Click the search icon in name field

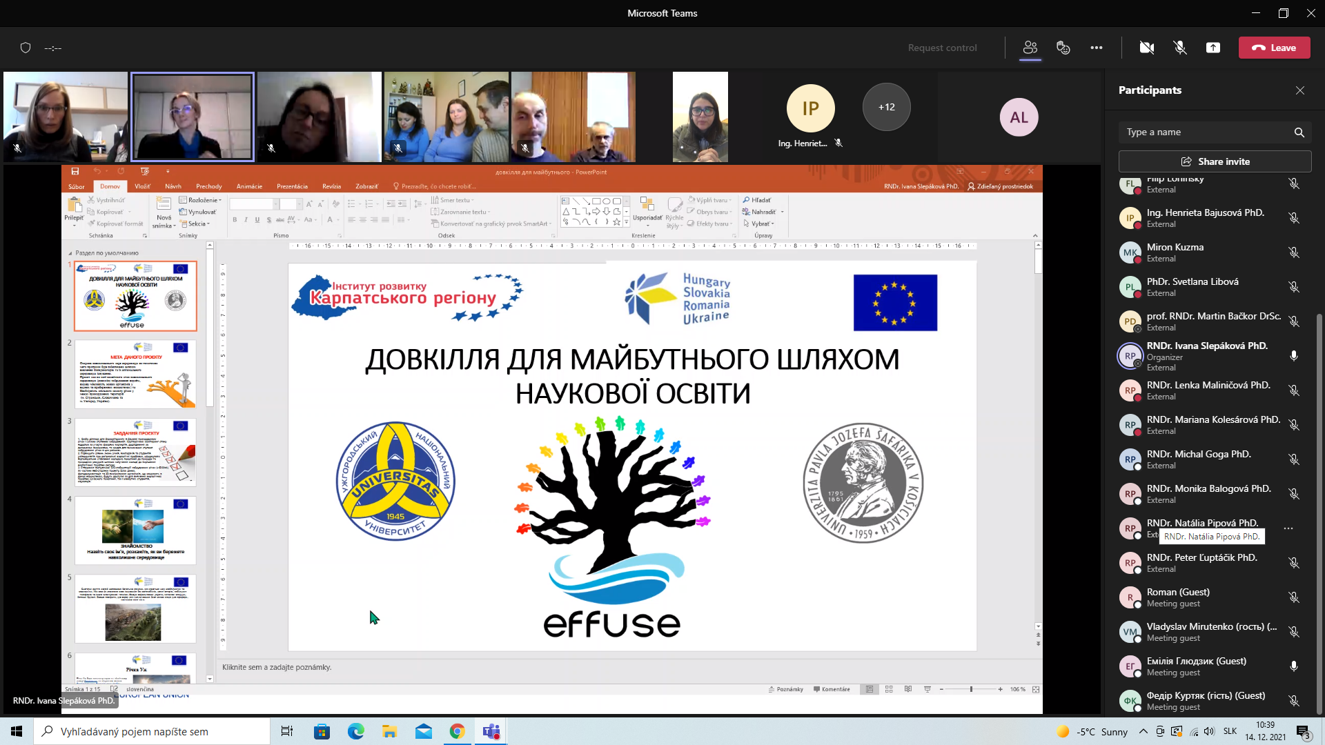(1299, 132)
